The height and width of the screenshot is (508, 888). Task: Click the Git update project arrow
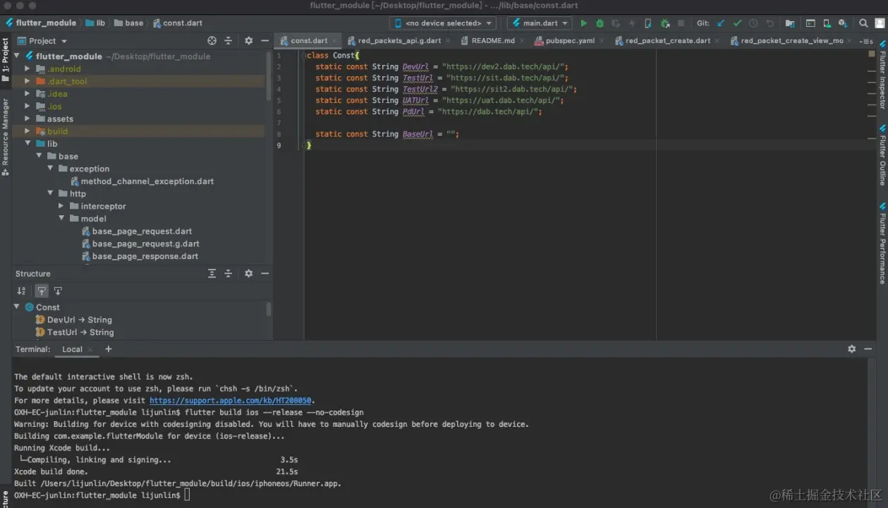(x=721, y=23)
